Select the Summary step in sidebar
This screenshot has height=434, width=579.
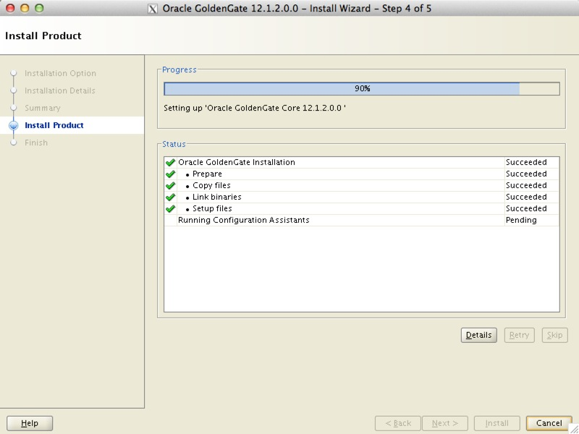(43, 108)
